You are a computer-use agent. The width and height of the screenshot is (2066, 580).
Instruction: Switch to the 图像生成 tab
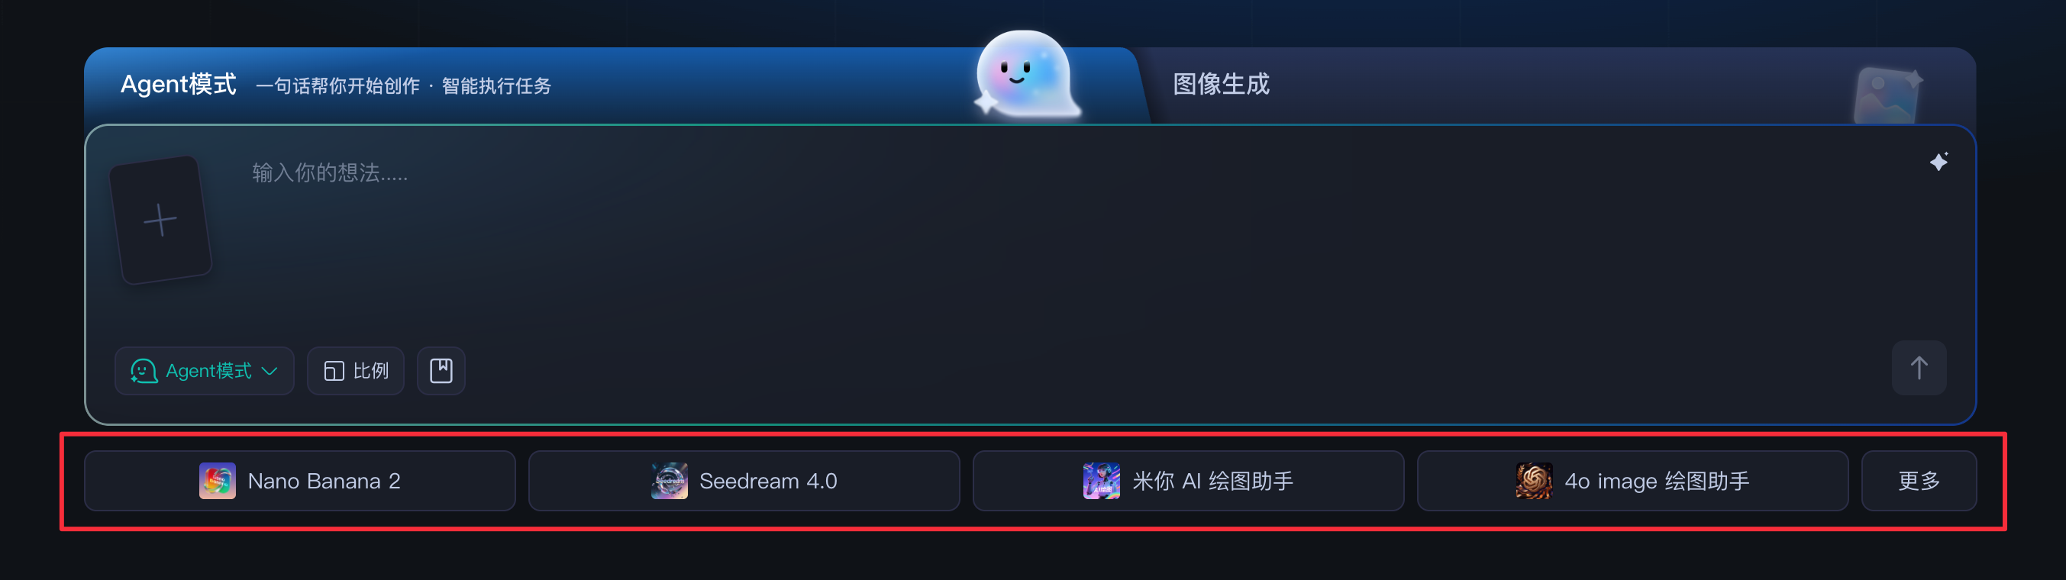[x=1221, y=84]
